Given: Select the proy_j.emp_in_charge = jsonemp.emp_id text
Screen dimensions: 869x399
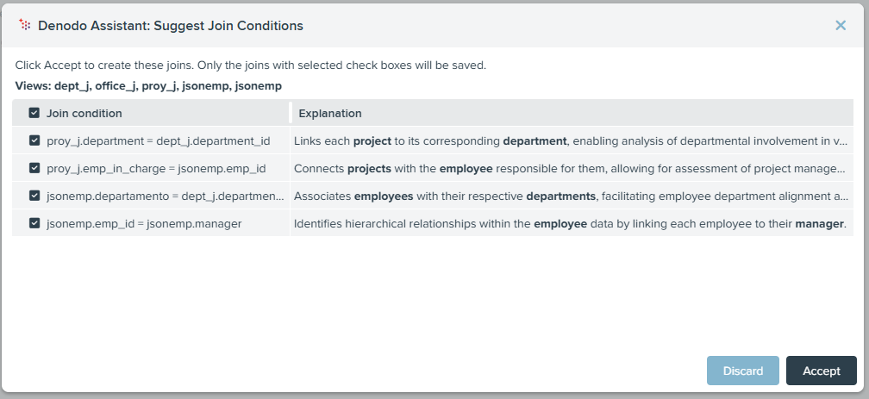Looking at the screenshot, I should click(156, 168).
